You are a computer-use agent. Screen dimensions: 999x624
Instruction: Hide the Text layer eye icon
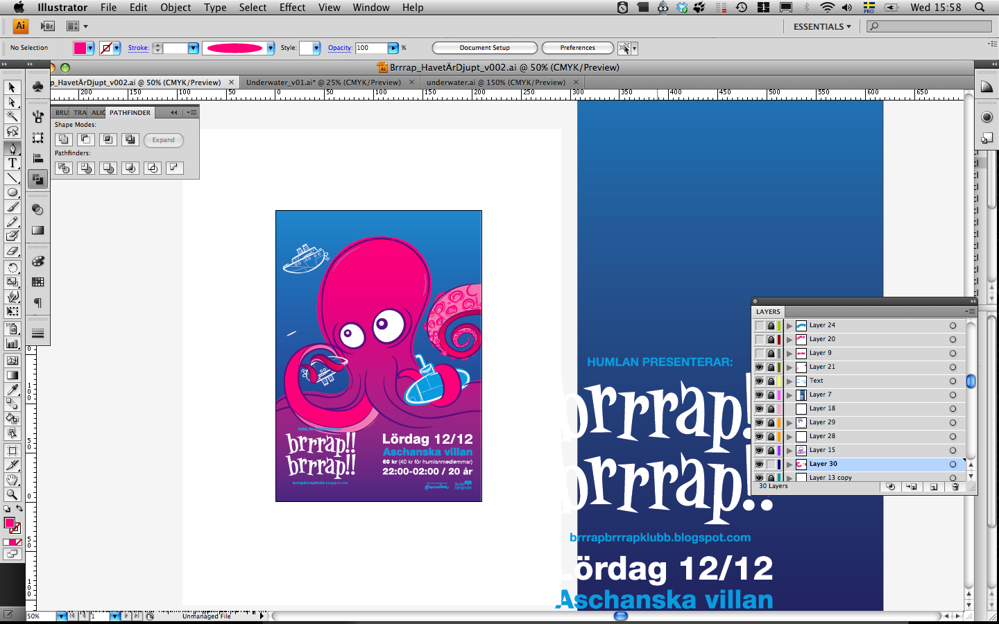coord(760,381)
